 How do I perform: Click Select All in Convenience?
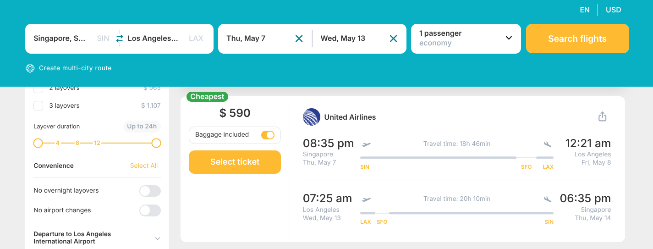[144, 166]
